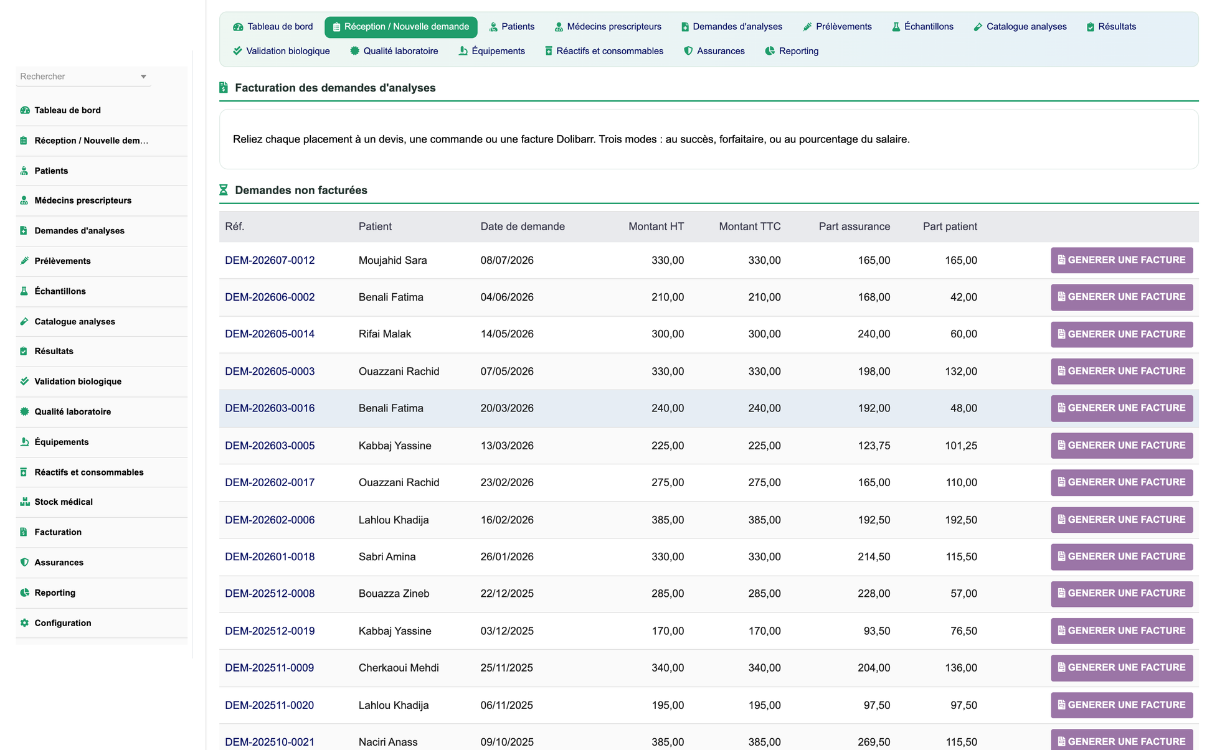
Task: Click the Configuration gear icon in the sidebar
Action: point(24,623)
